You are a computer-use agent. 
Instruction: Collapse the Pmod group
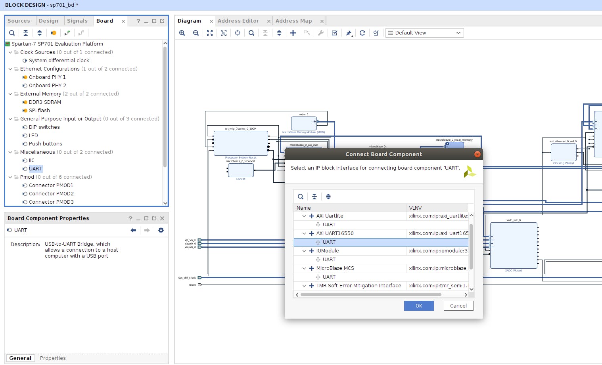click(x=10, y=177)
